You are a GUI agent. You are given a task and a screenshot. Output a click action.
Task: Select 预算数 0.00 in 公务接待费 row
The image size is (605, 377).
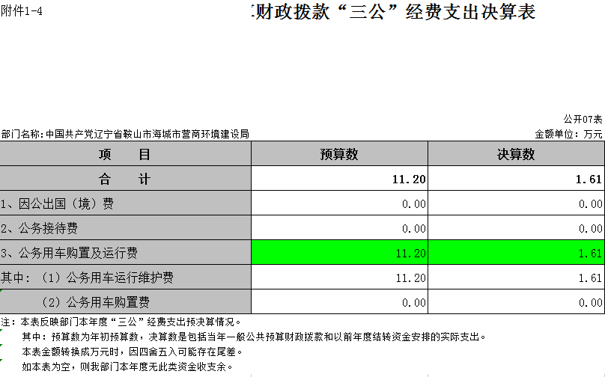point(339,228)
